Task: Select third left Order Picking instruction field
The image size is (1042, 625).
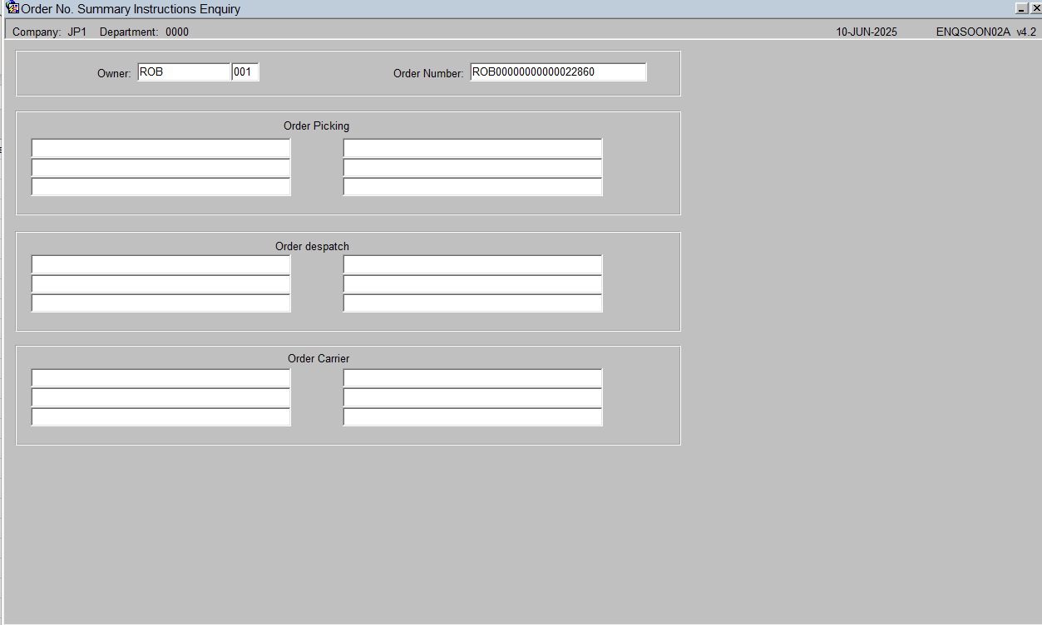Action: click(x=160, y=186)
